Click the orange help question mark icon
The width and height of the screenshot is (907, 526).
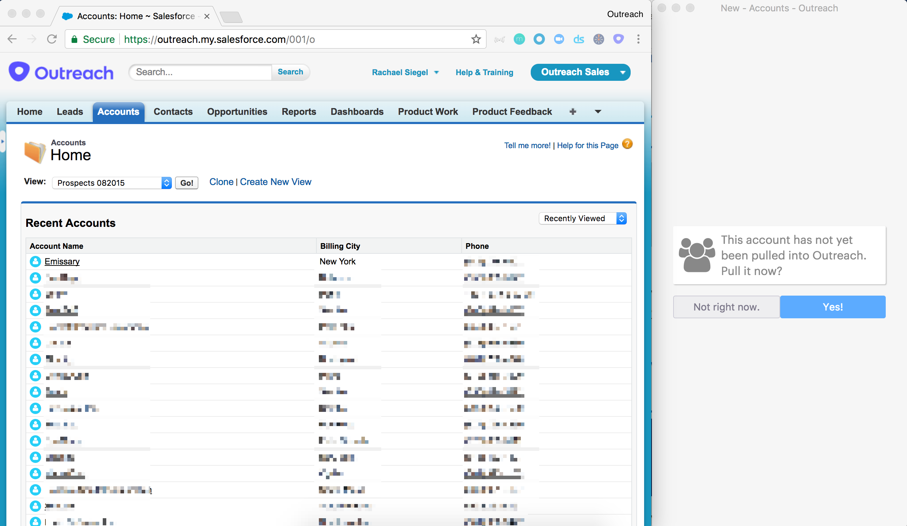[627, 144]
